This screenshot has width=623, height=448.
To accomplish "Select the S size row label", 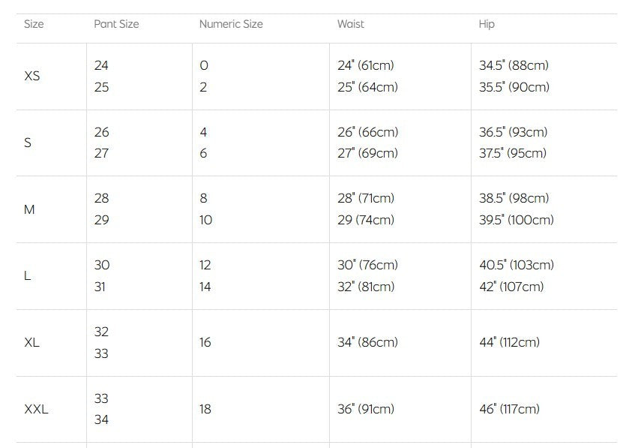I will pos(28,143).
